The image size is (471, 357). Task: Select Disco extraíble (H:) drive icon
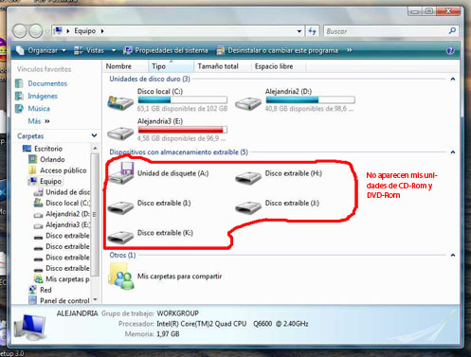tap(248, 177)
